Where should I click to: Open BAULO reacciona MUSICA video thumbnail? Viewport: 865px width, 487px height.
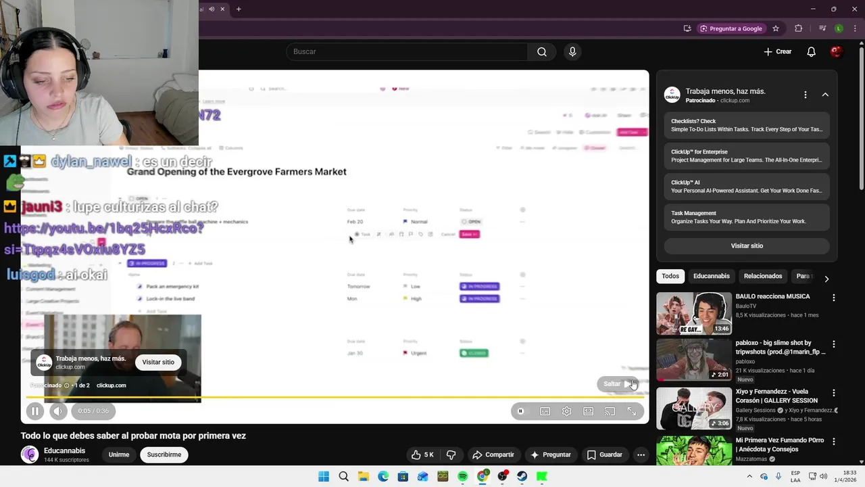tap(693, 313)
